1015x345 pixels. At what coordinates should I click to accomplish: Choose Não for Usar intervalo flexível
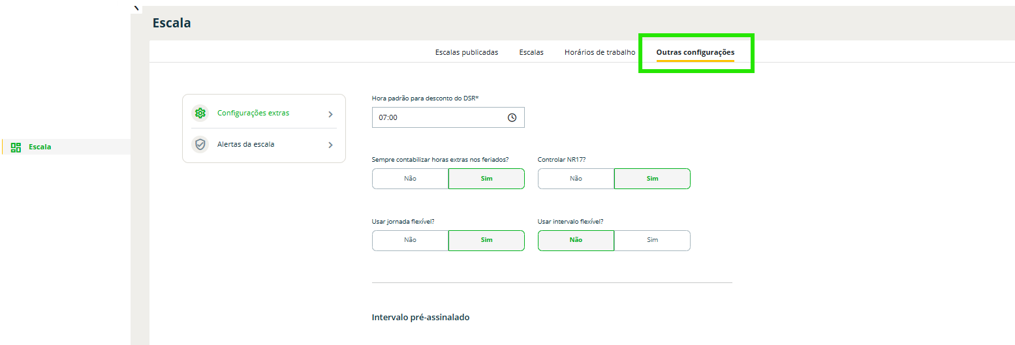click(576, 240)
